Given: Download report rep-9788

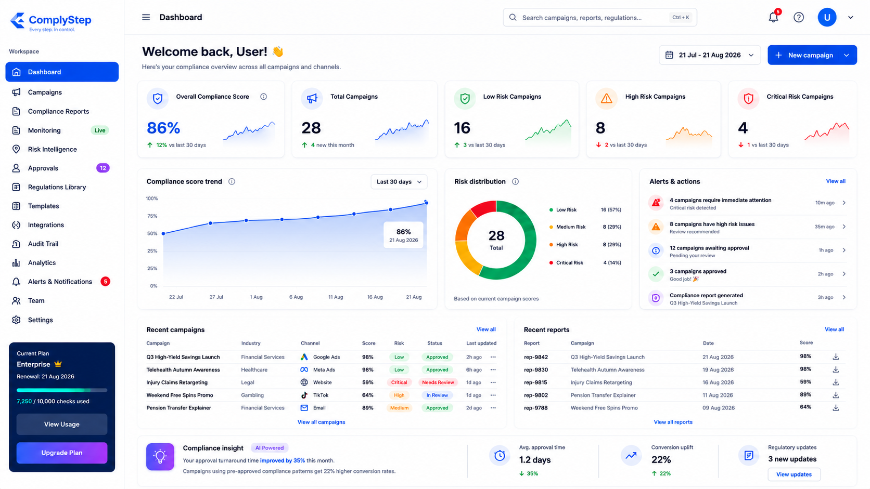Looking at the screenshot, I should pyautogui.click(x=836, y=408).
